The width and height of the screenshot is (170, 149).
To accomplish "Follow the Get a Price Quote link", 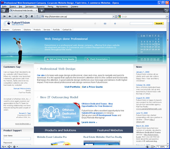I will click(x=92, y=87).
